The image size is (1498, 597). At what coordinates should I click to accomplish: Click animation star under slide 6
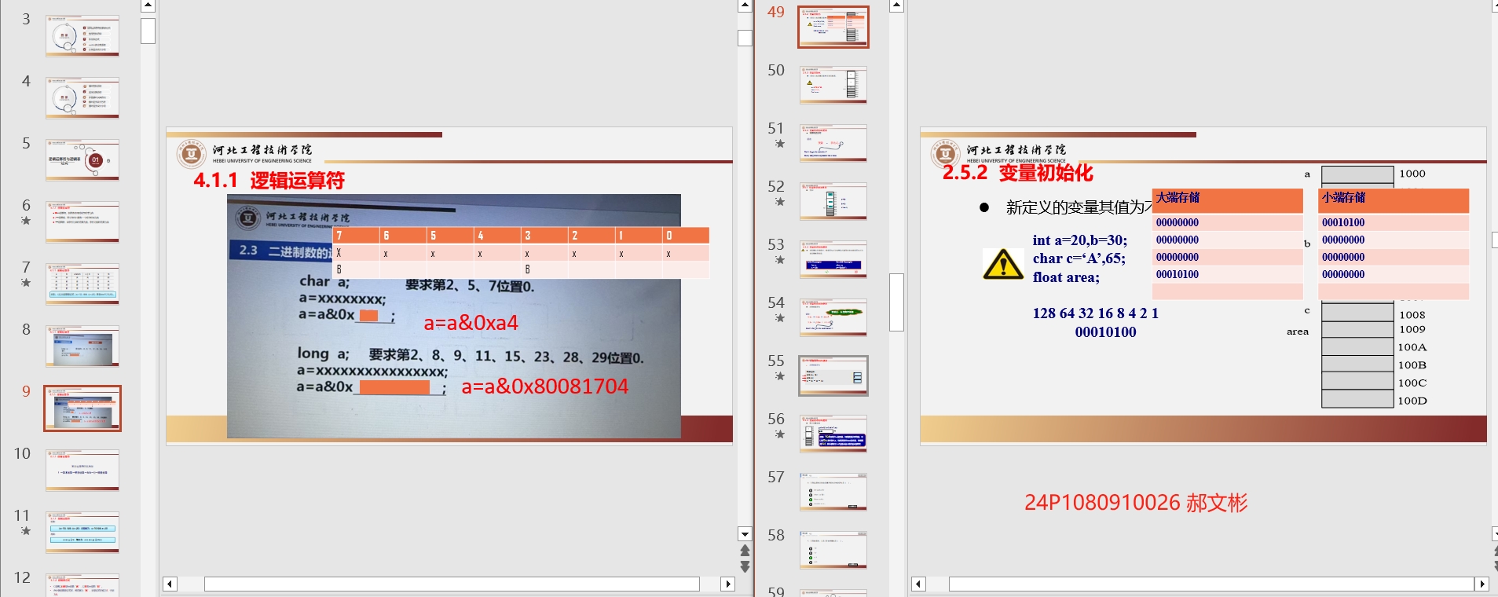[x=26, y=221]
